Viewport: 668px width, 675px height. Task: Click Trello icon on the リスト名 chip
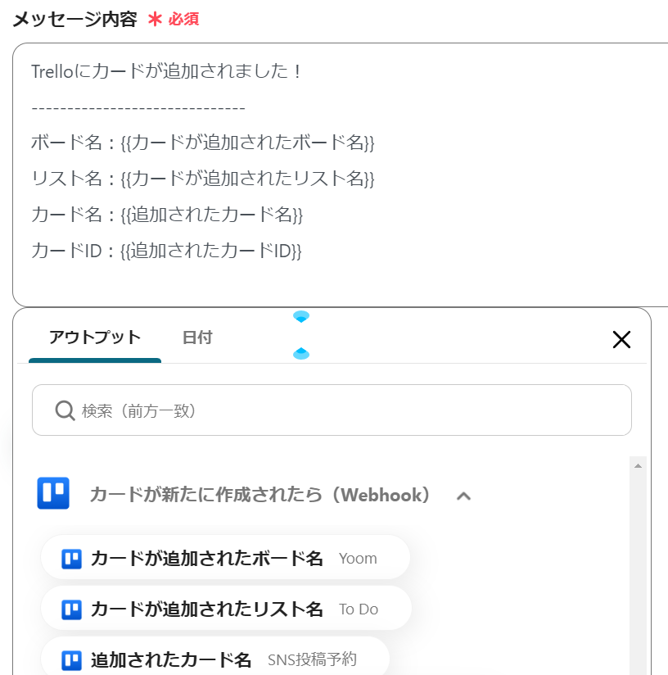pyautogui.click(x=72, y=609)
